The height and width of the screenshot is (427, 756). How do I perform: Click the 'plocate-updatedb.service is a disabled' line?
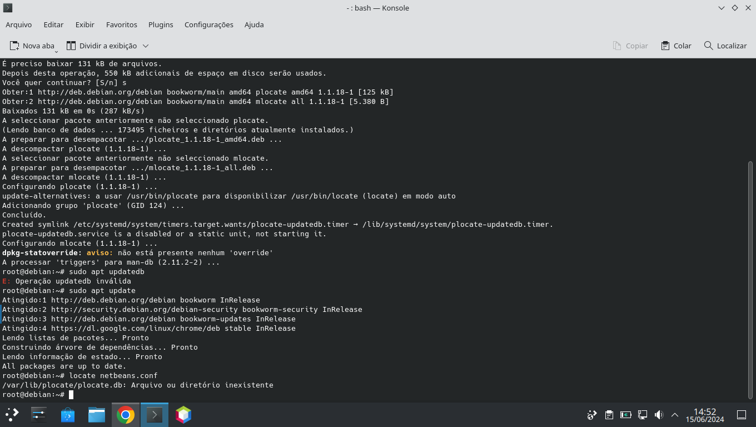[165, 234]
